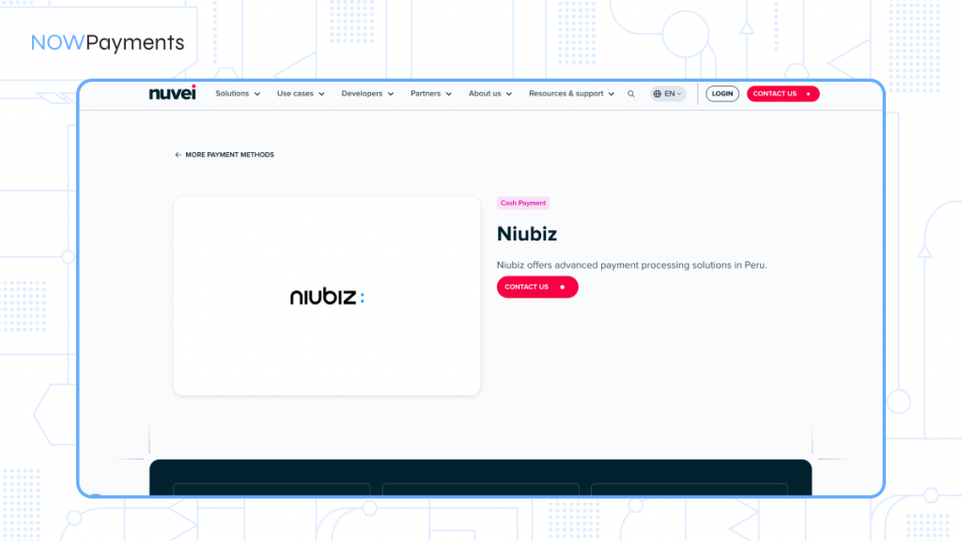
Task: Click the Niubiz description text about Peru
Action: pos(631,265)
